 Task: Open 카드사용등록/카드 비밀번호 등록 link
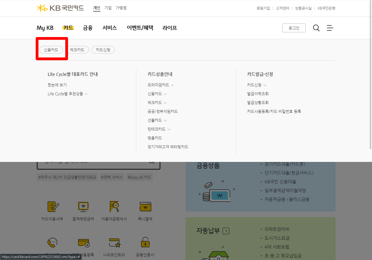click(x=274, y=111)
